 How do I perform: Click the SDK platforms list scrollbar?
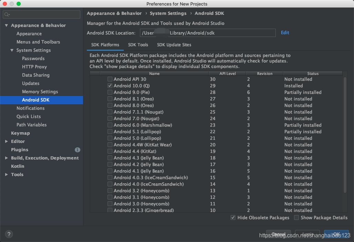point(345,135)
